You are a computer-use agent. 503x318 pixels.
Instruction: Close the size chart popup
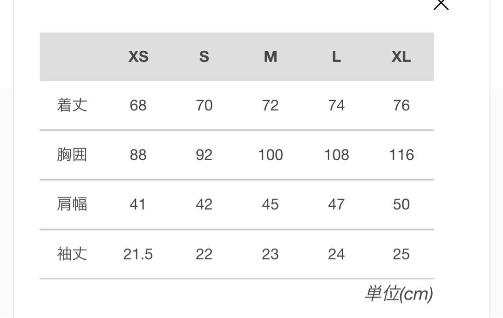[x=441, y=4]
